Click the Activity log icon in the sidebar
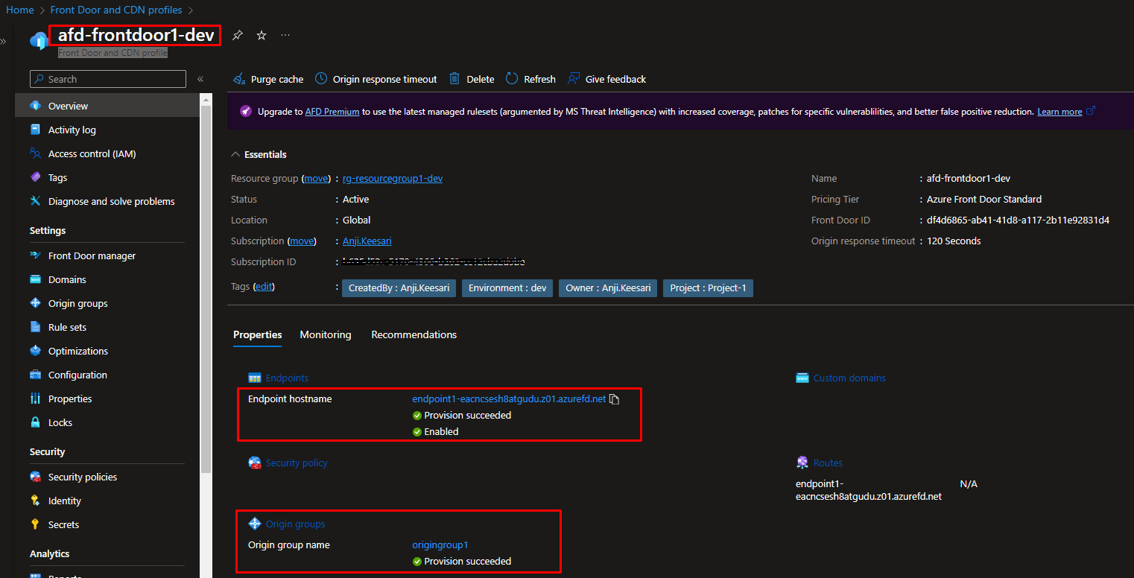 click(35, 130)
